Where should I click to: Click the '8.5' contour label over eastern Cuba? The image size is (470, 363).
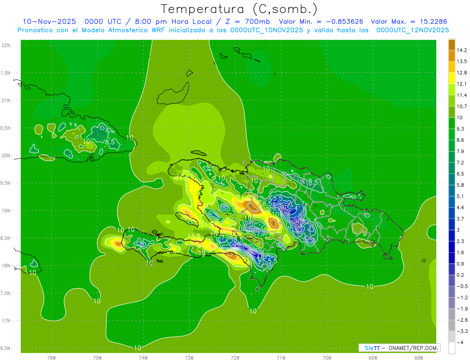[110, 142]
